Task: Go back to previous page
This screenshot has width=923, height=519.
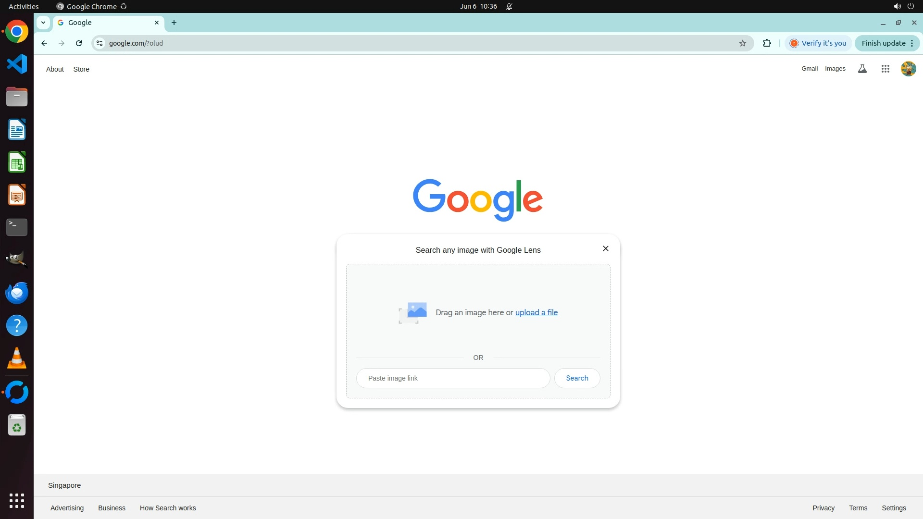Action: click(44, 43)
